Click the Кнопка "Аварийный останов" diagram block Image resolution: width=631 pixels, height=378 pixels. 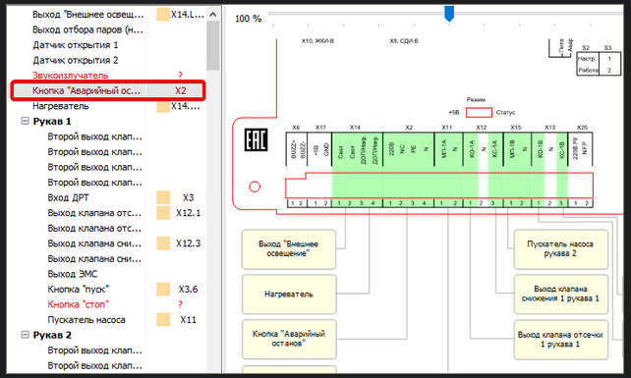[x=289, y=339]
